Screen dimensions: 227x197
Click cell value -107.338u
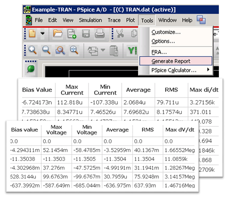104,103
